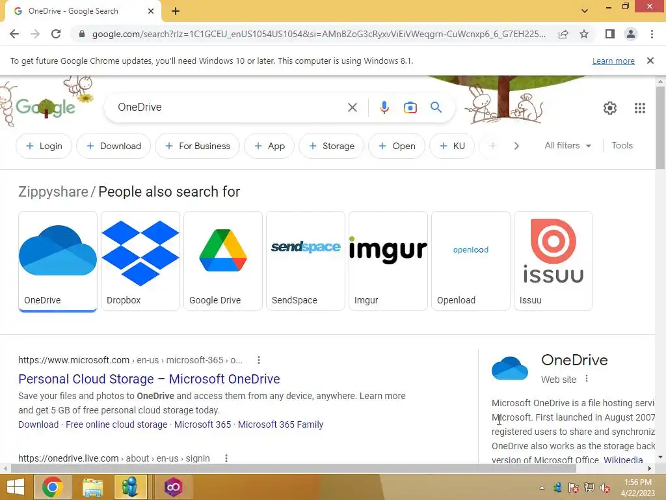The height and width of the screenshot is (500, 666).
Task: Reload the page with the refresh icon
Action: (56, 34)
